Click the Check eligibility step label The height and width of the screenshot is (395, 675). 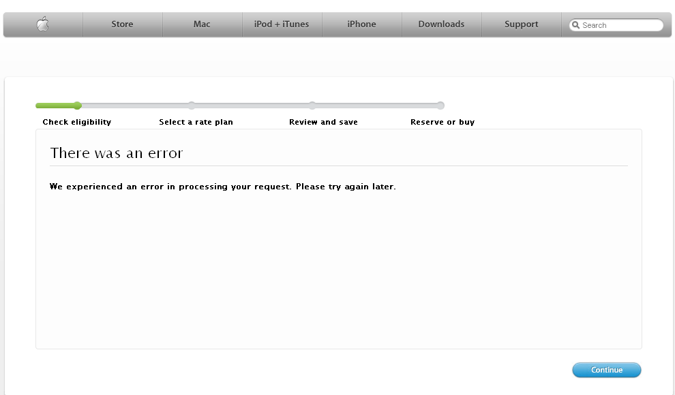point(76,122)
